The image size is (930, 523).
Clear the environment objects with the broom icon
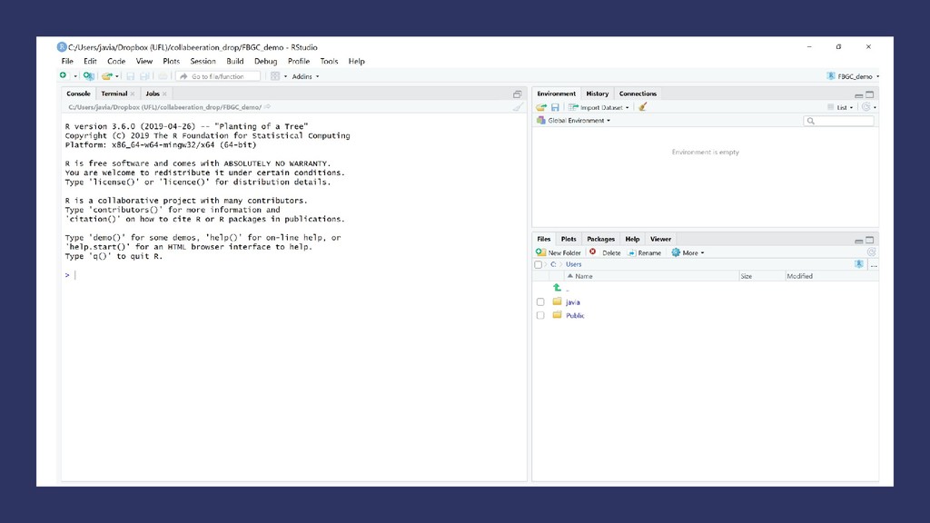click(642, 107)
